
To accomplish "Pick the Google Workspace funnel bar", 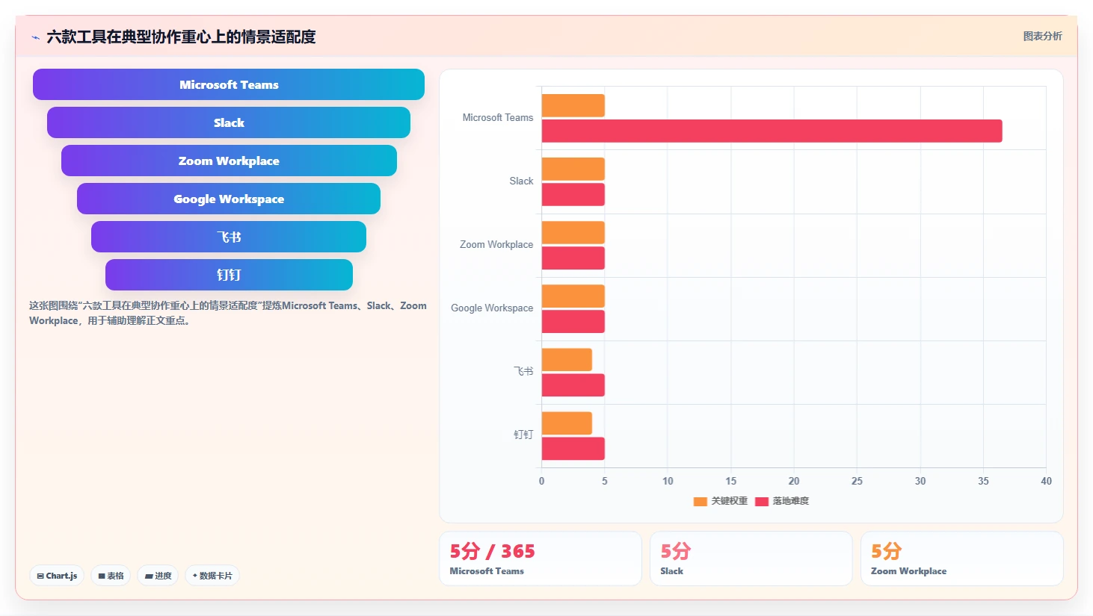I will point(229,199).
